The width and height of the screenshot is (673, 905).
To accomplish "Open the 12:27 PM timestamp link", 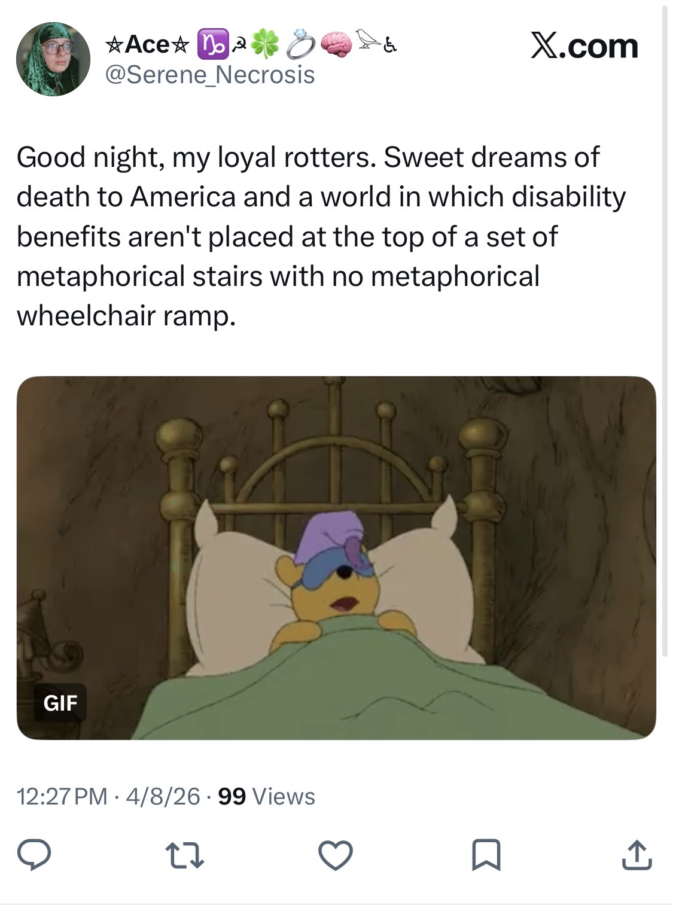I will coord(62,796).
